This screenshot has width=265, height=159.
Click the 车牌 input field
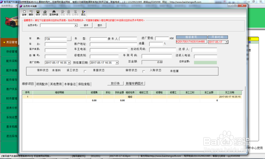click(x=56, y=39)
